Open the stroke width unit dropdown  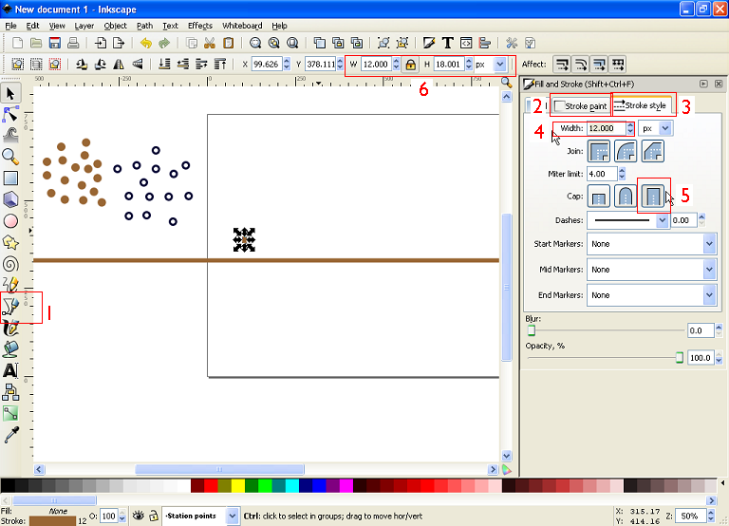point(665,128)
